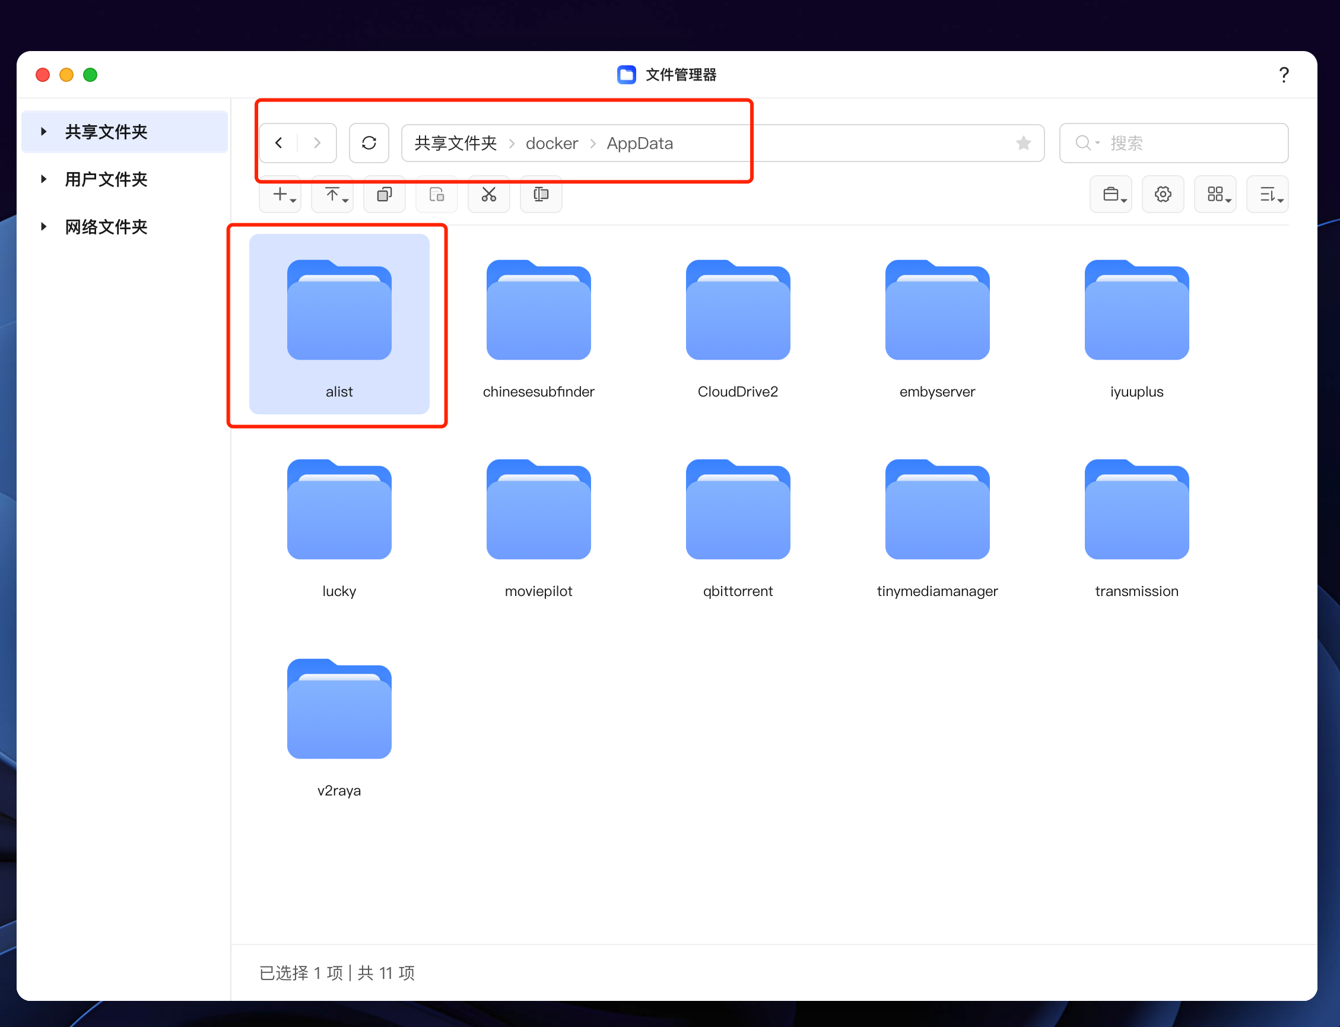Open the create new plus menu

281,194
